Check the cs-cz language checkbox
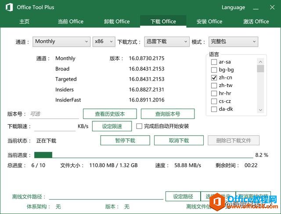Viewport: 281px width, 214px height. 214,101
